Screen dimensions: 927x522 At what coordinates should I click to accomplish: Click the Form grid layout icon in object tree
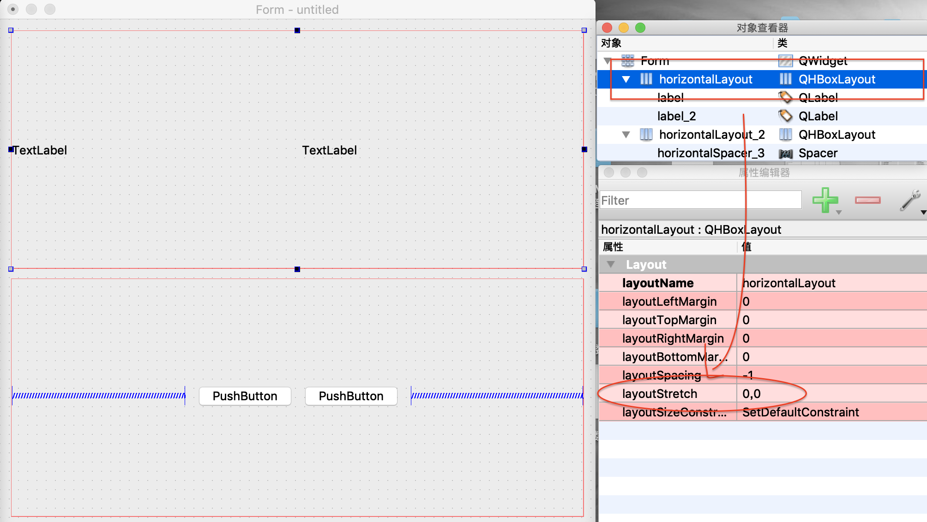pos(628,61)
